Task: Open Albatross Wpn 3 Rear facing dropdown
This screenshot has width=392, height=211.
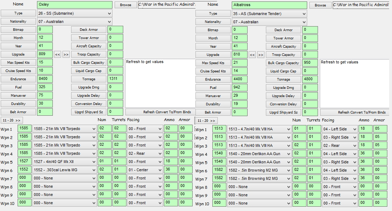Action: point(340,145)
